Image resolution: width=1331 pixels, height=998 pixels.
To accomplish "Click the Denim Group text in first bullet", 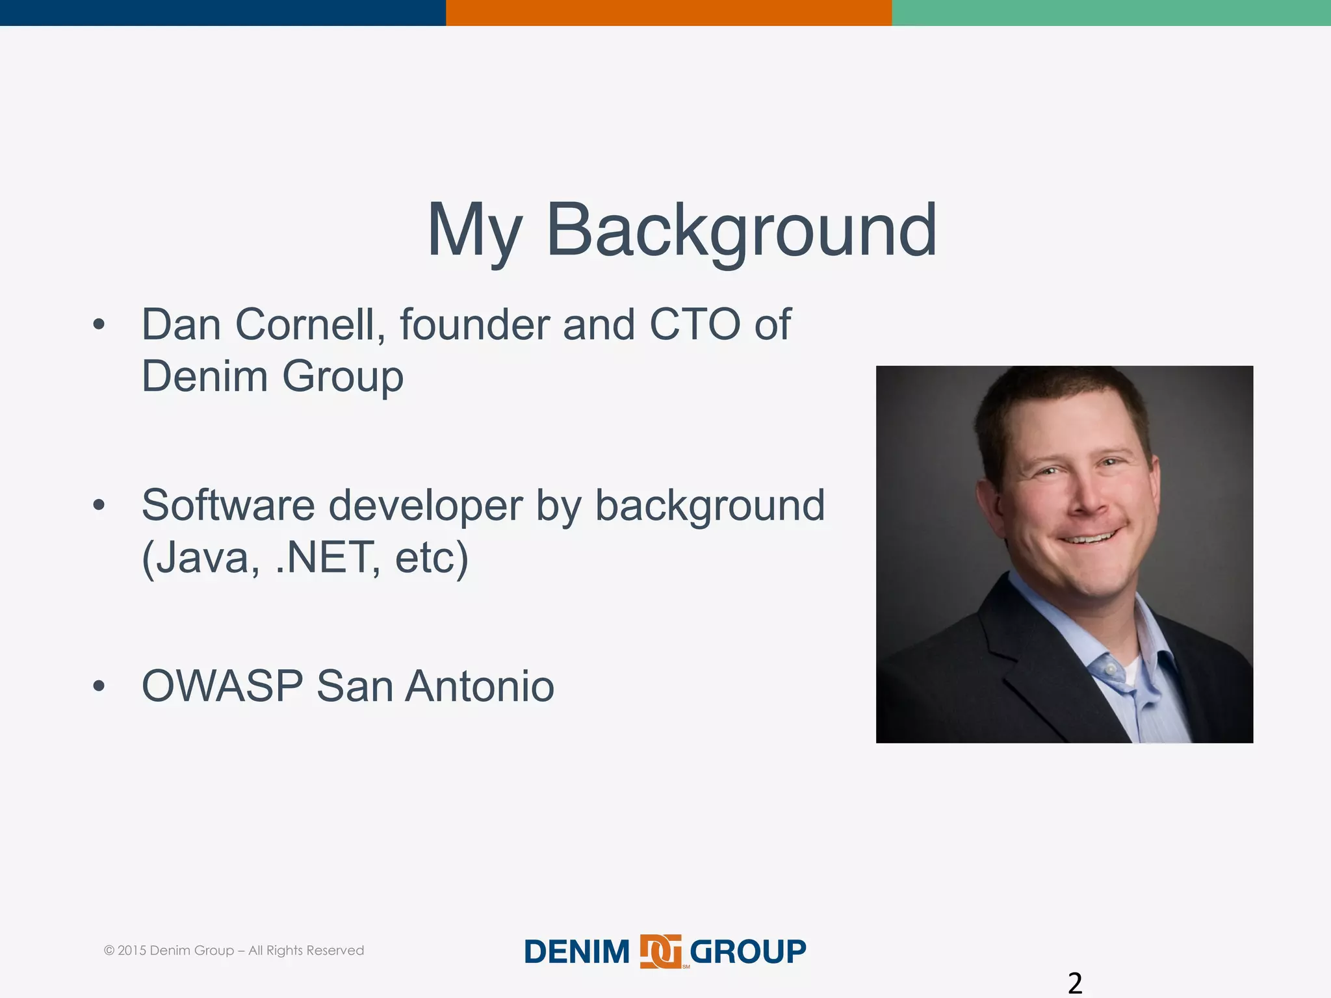I will coord(272,376).
